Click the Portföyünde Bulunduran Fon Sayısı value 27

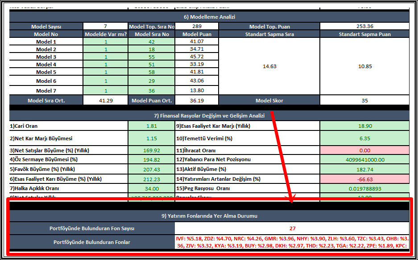[x=292, y=228]
